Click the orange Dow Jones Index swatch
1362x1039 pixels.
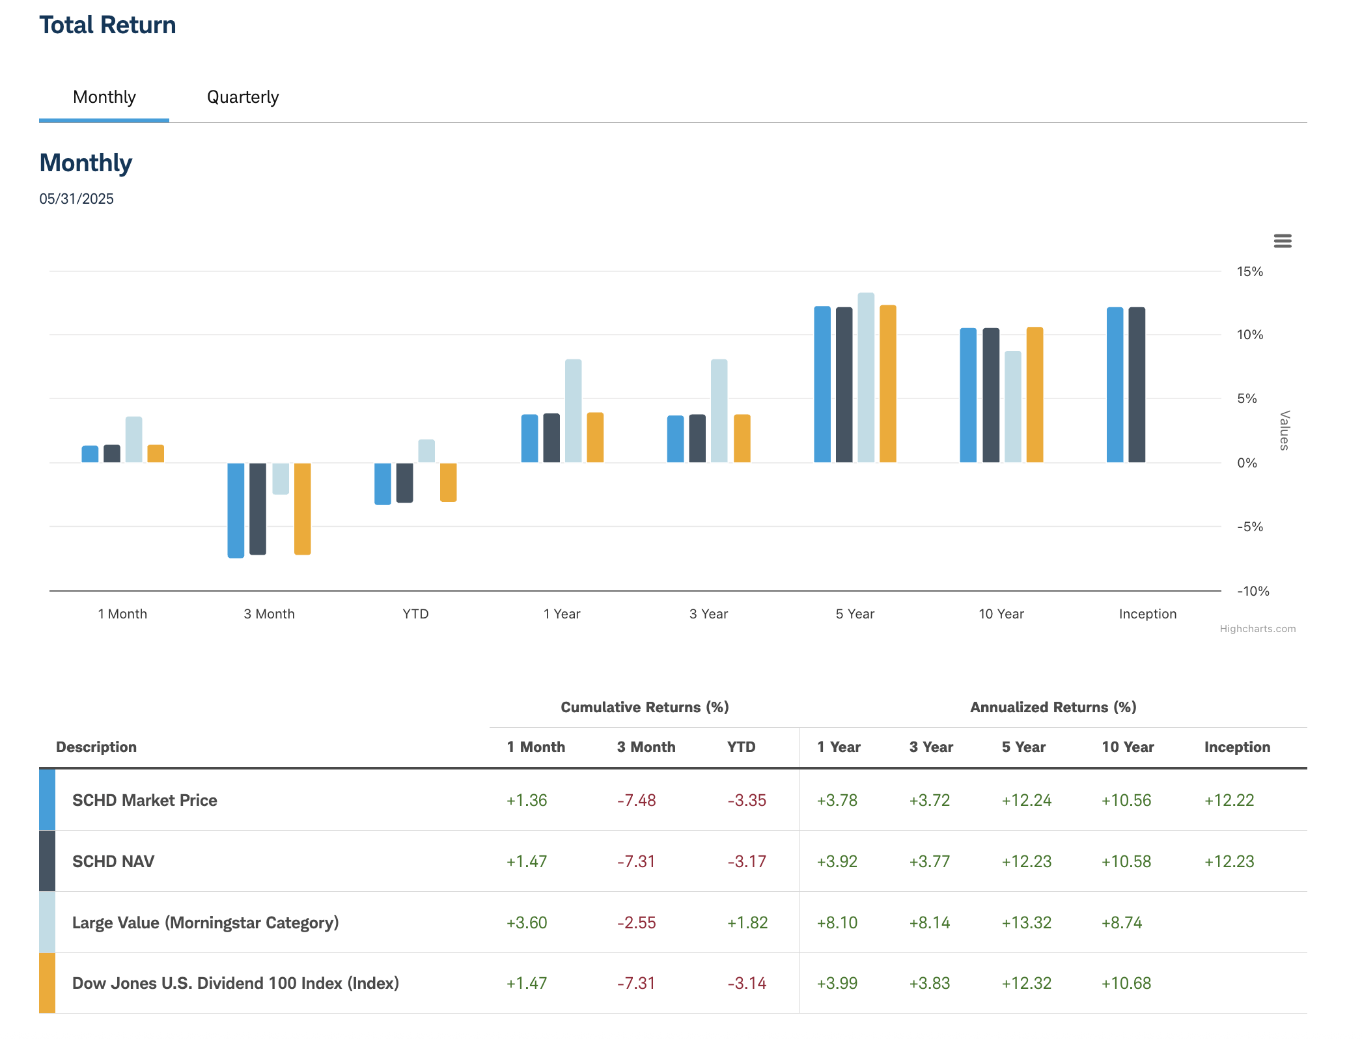coord(47,983)
